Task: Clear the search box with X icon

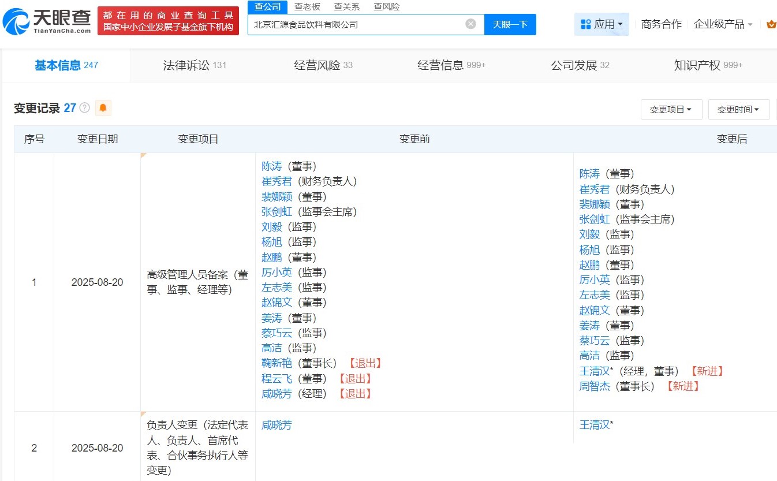Action: tap(470, 24)
